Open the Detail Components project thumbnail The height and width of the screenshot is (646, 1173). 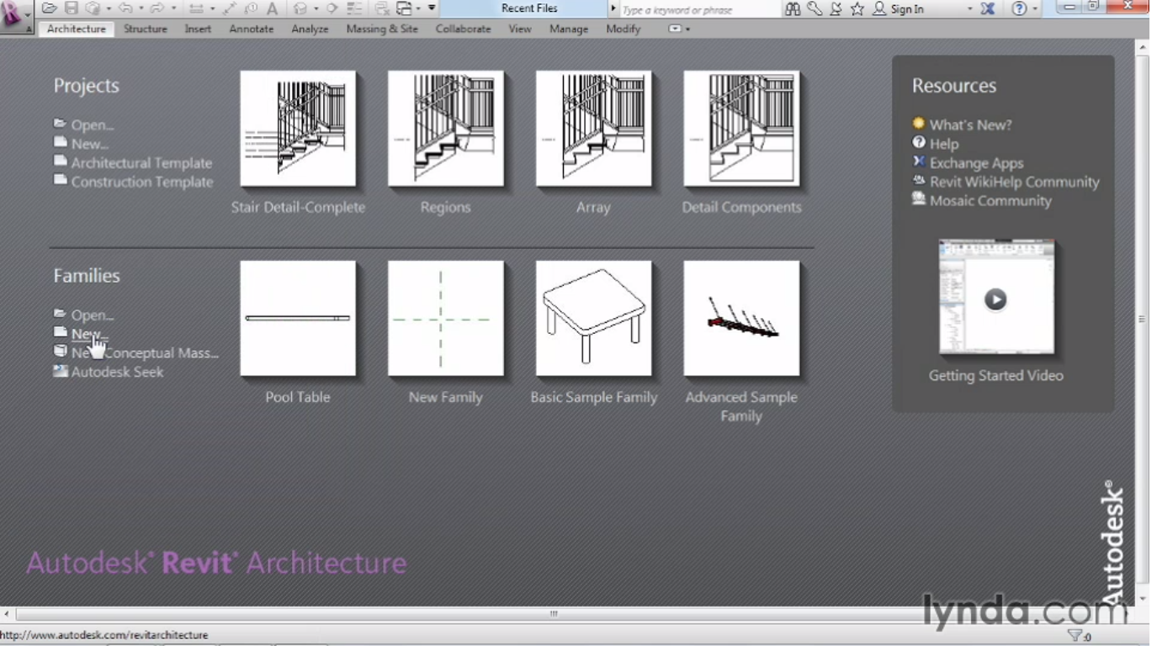pos(741,128)
